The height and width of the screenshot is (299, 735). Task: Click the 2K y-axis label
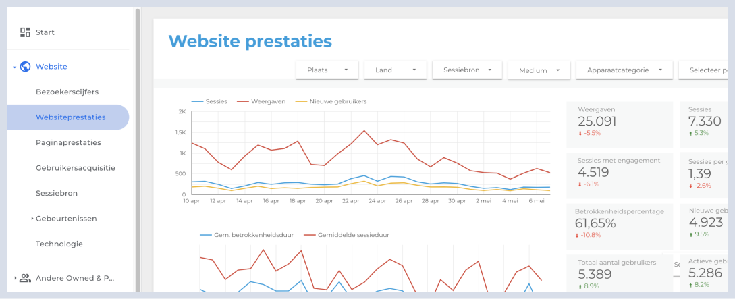182,111
